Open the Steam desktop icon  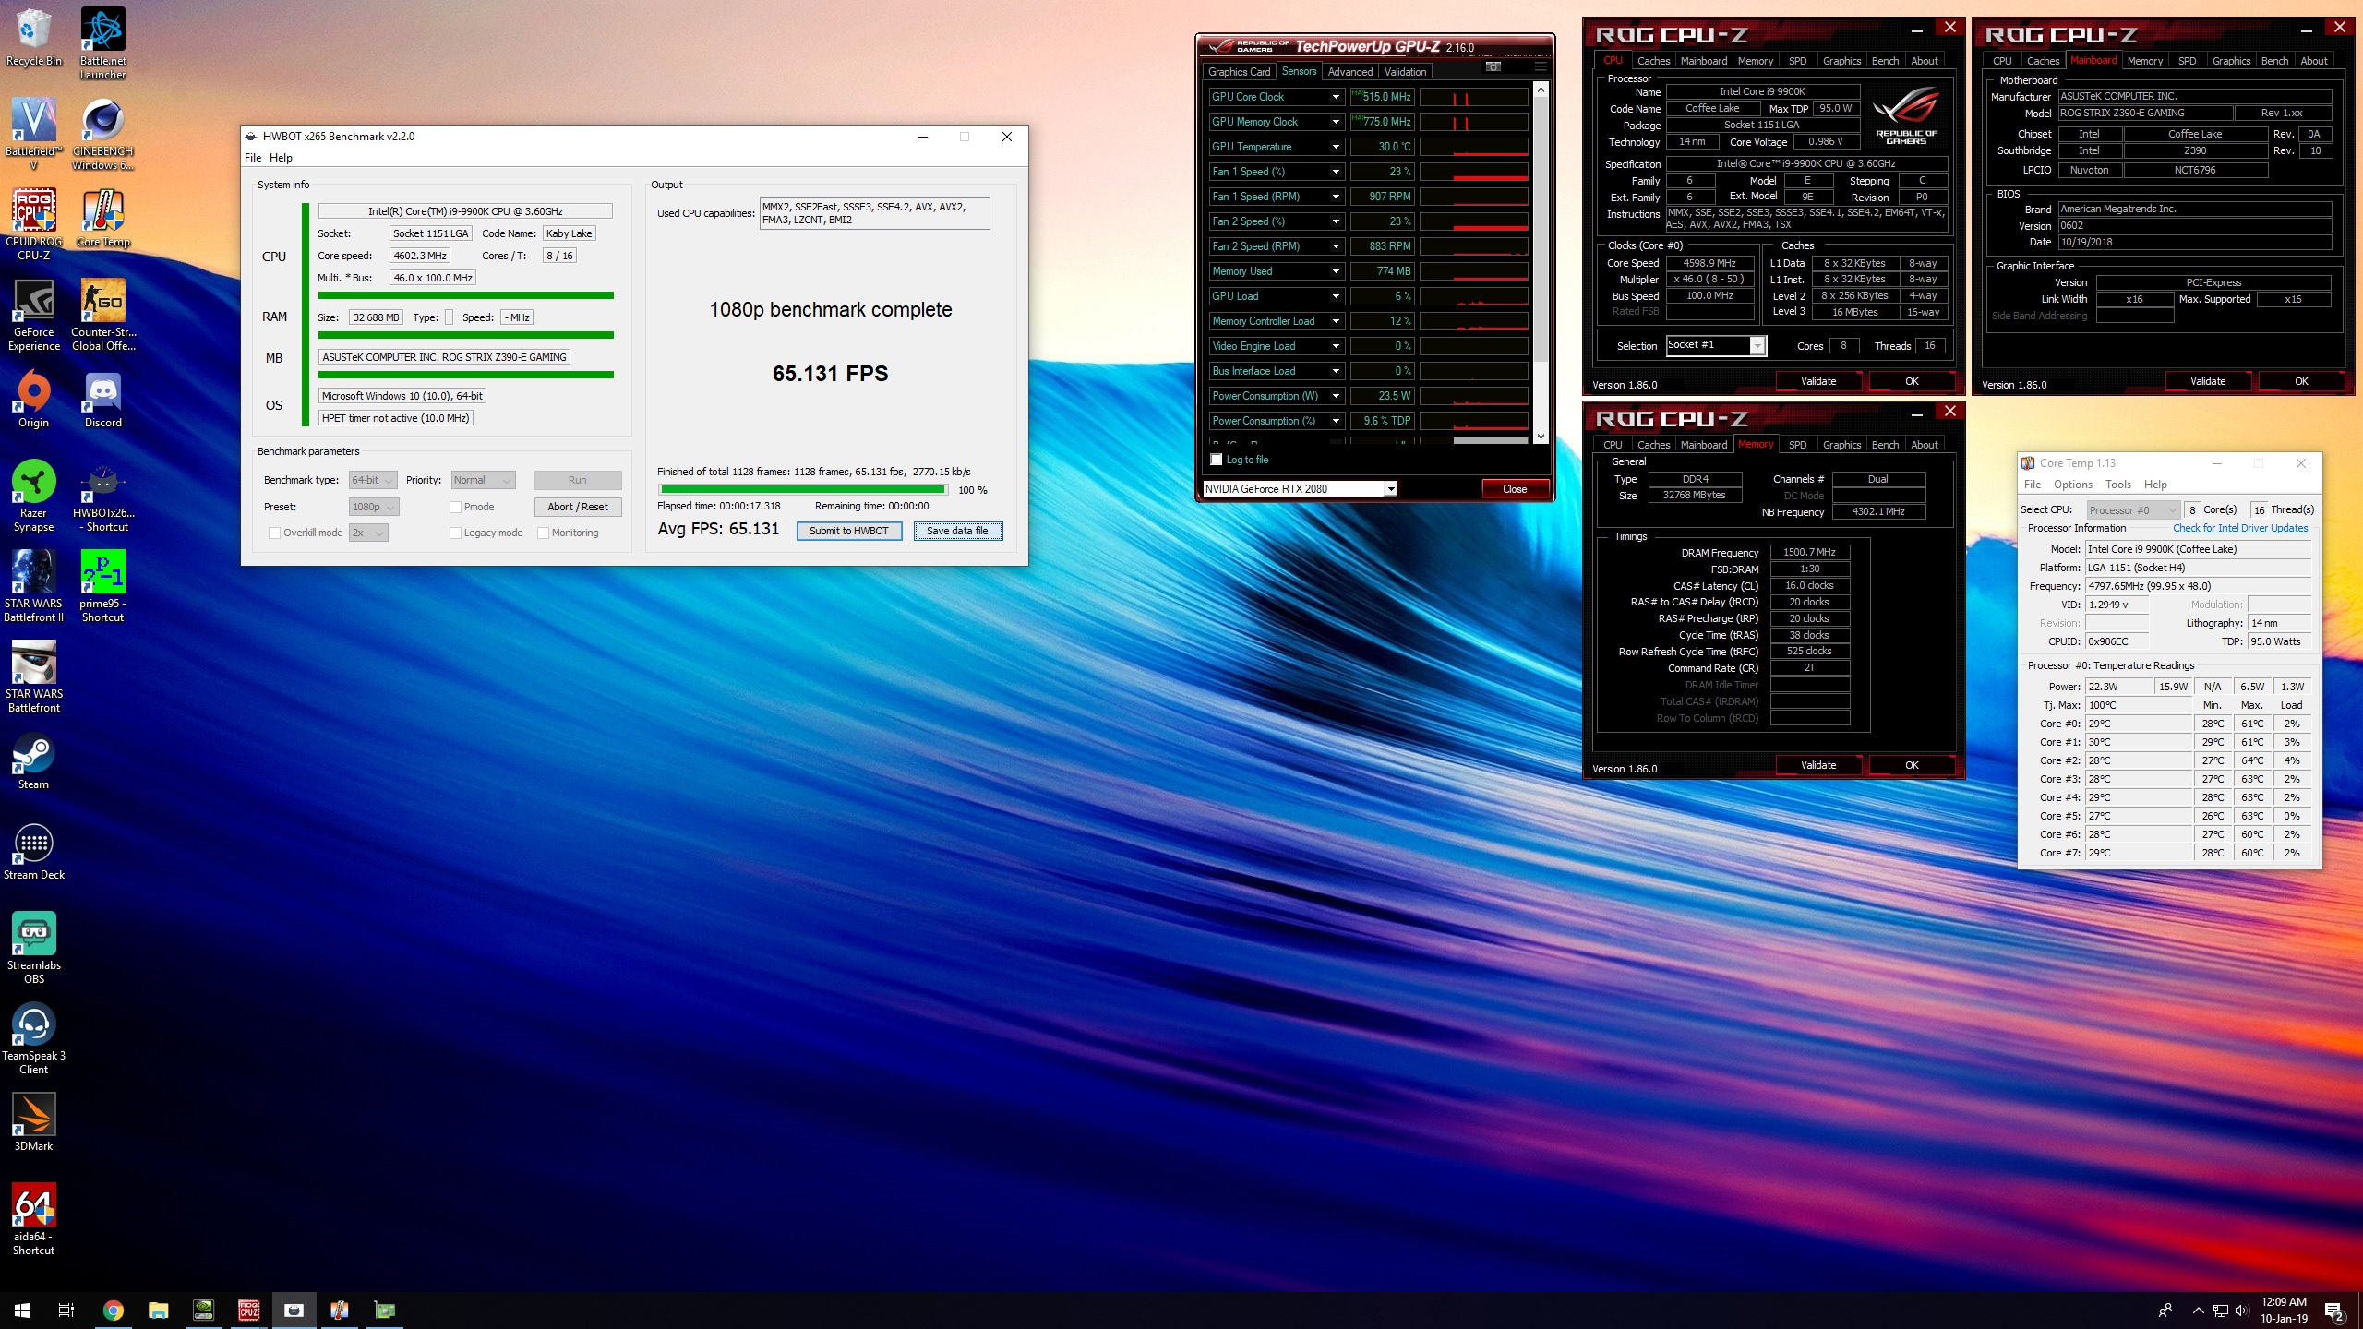(34, 760)
